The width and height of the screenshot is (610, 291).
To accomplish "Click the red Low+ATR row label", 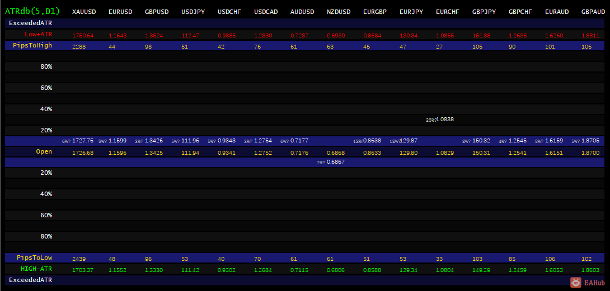I will [x=39, y=34].
